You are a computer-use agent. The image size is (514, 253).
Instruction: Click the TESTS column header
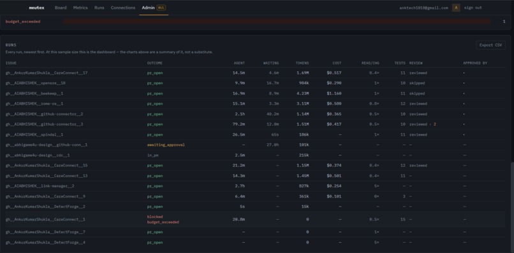tap(400, 63)
